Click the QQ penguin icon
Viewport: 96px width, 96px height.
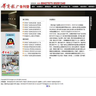pos(10,42)
